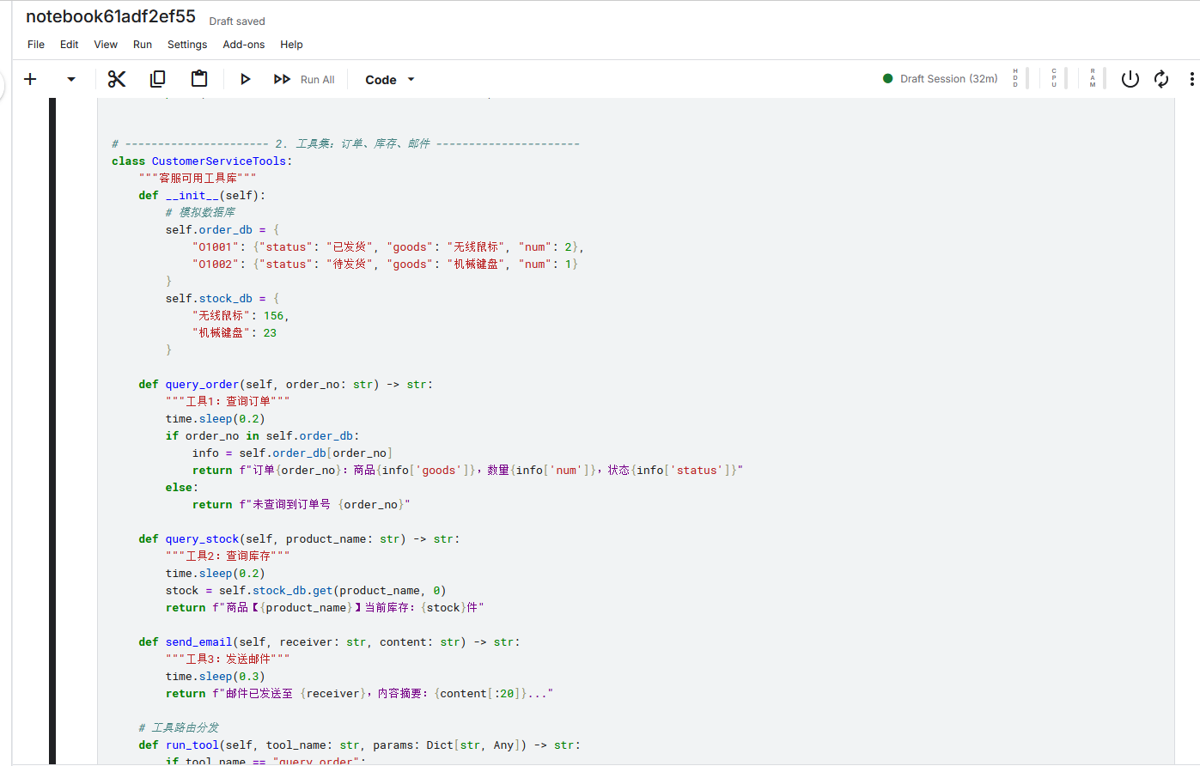Viewport: 1200px width, 766px height.
Task: Open the Run menu
Action: (x=143, y=45)
